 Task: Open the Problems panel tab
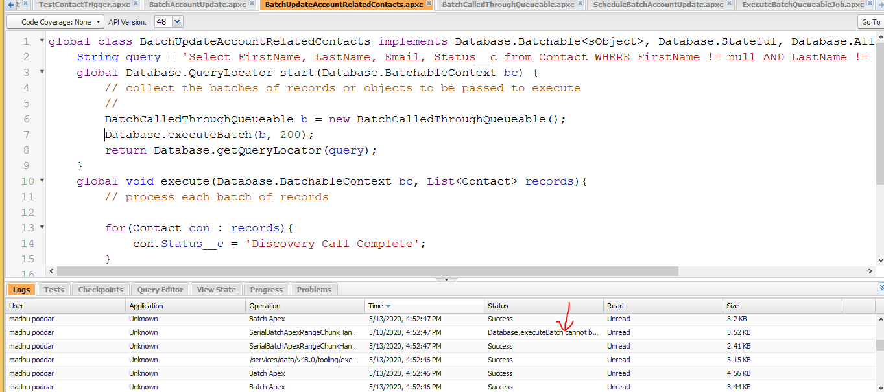click(x=314, y=289)
